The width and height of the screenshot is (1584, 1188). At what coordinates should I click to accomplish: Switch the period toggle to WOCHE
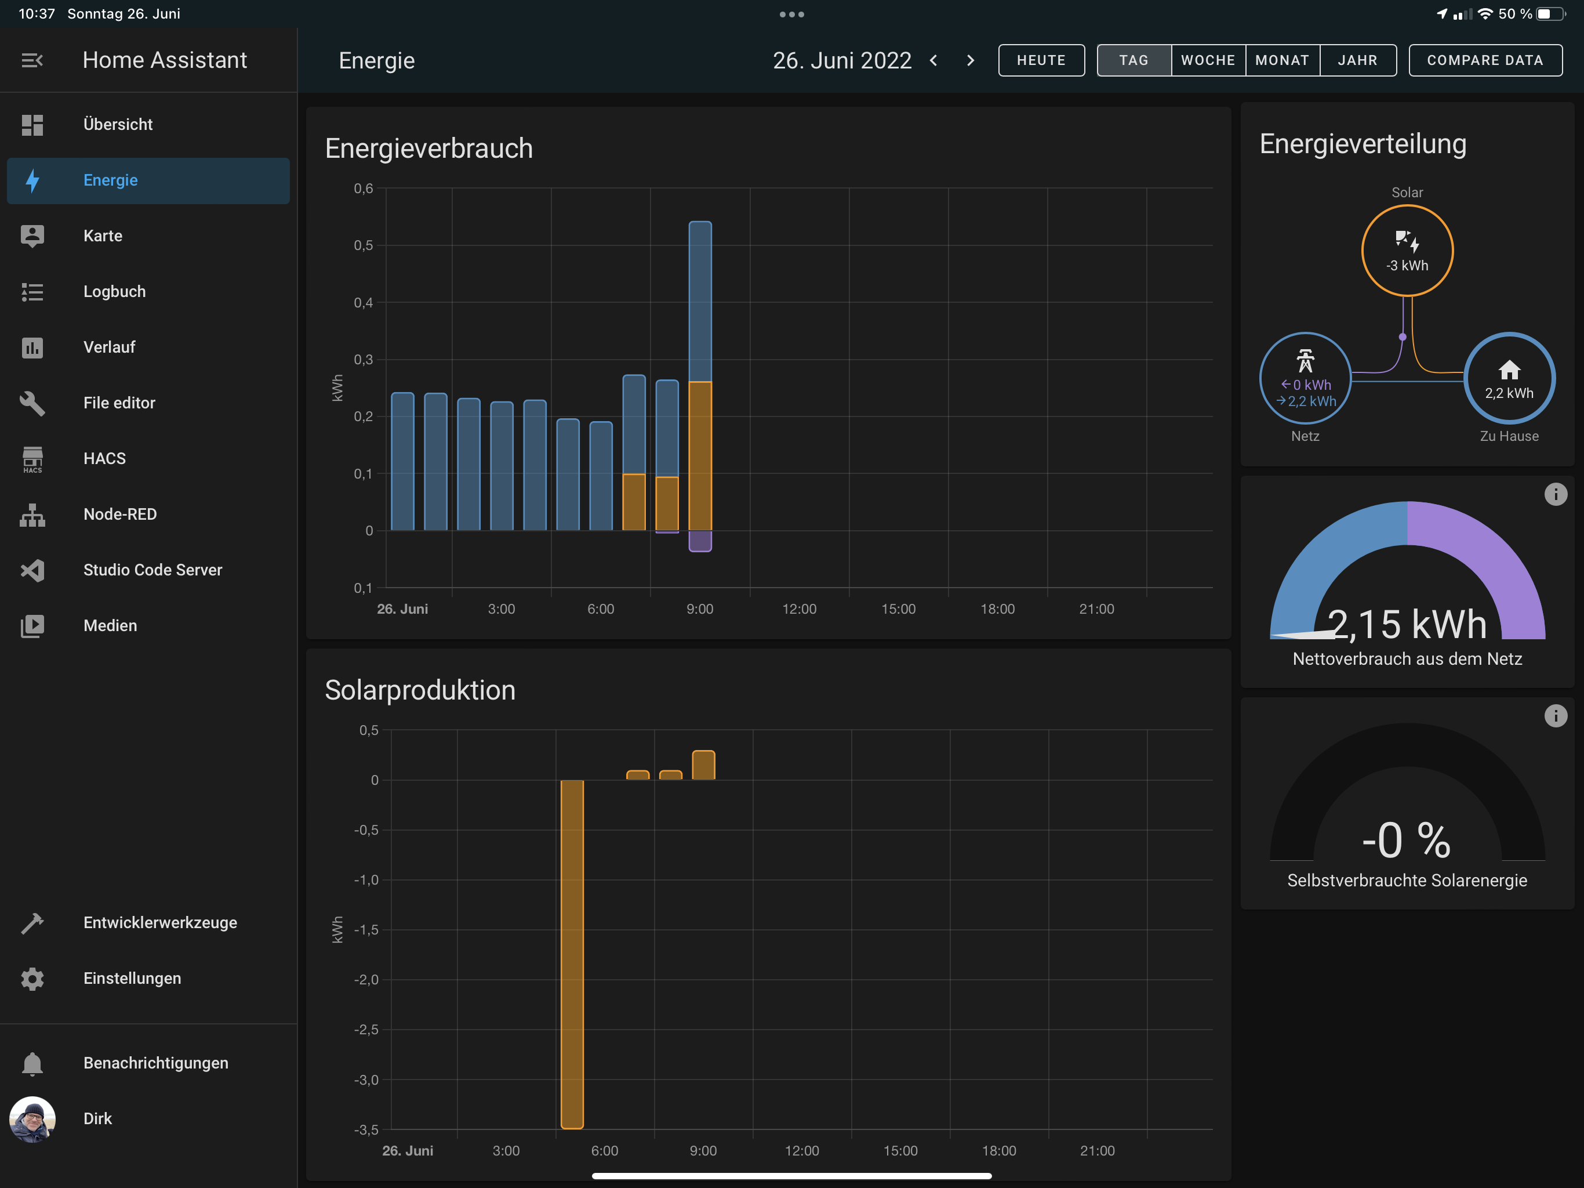pyautogui.click(x=1208, y=60)
